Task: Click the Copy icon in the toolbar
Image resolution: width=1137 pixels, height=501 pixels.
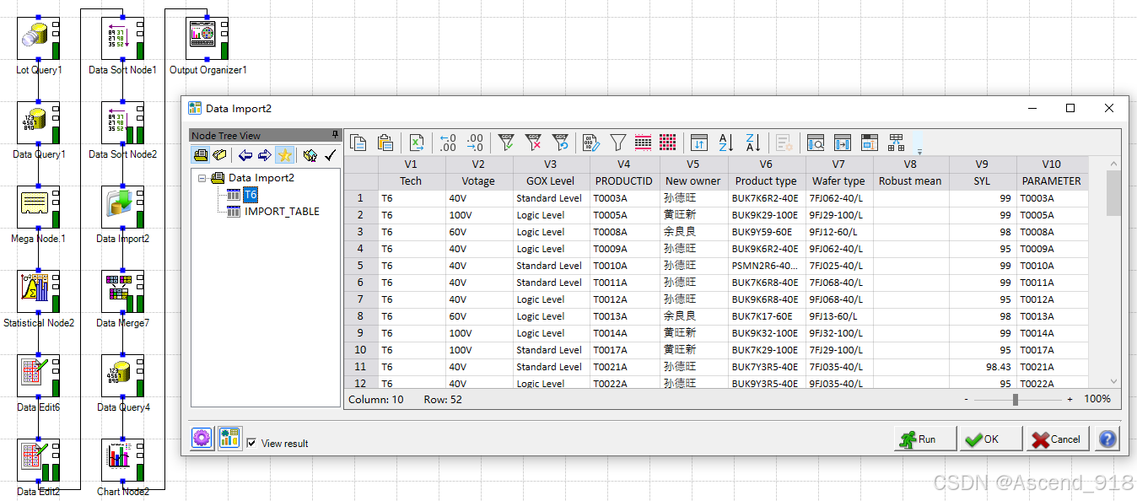Action: click(358, 142)
